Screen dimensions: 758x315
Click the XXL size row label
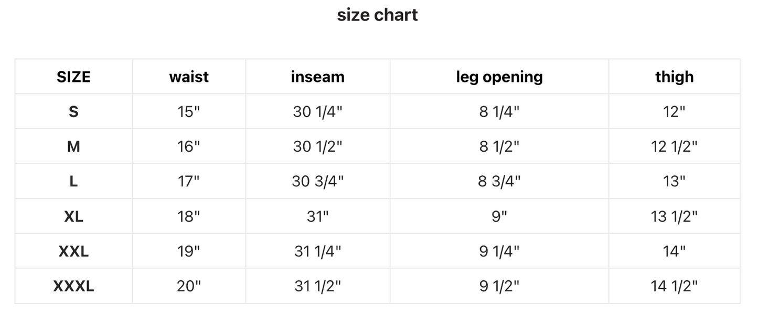[x=73, y=251]
